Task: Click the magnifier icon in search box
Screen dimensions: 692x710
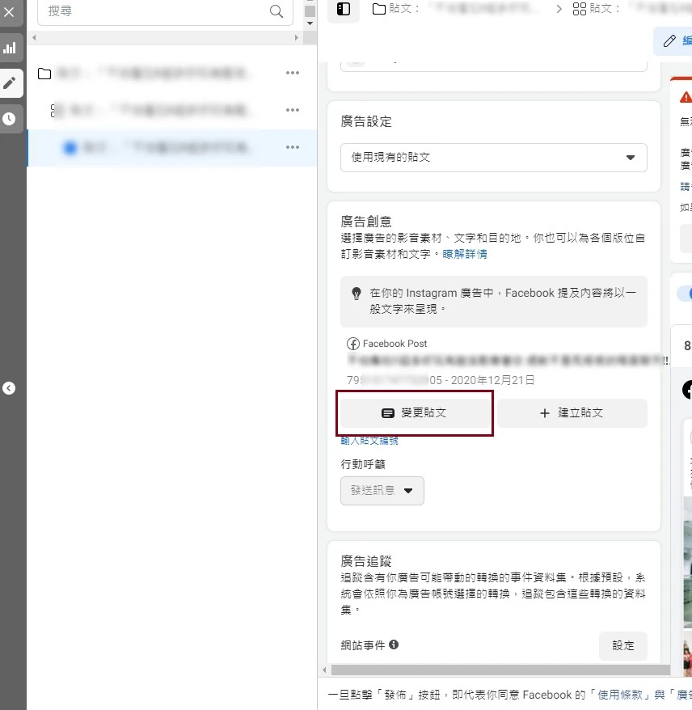Action: (276, 11)
